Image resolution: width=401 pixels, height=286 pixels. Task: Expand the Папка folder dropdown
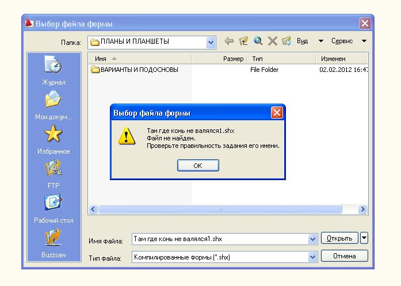click(211, 41)
